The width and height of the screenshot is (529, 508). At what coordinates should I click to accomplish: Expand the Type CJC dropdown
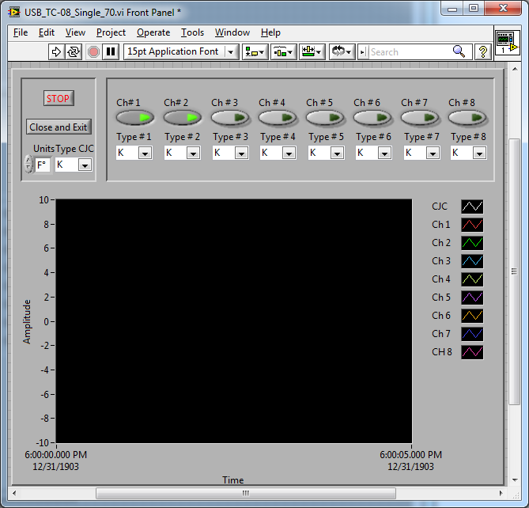(x=84, y=165)
